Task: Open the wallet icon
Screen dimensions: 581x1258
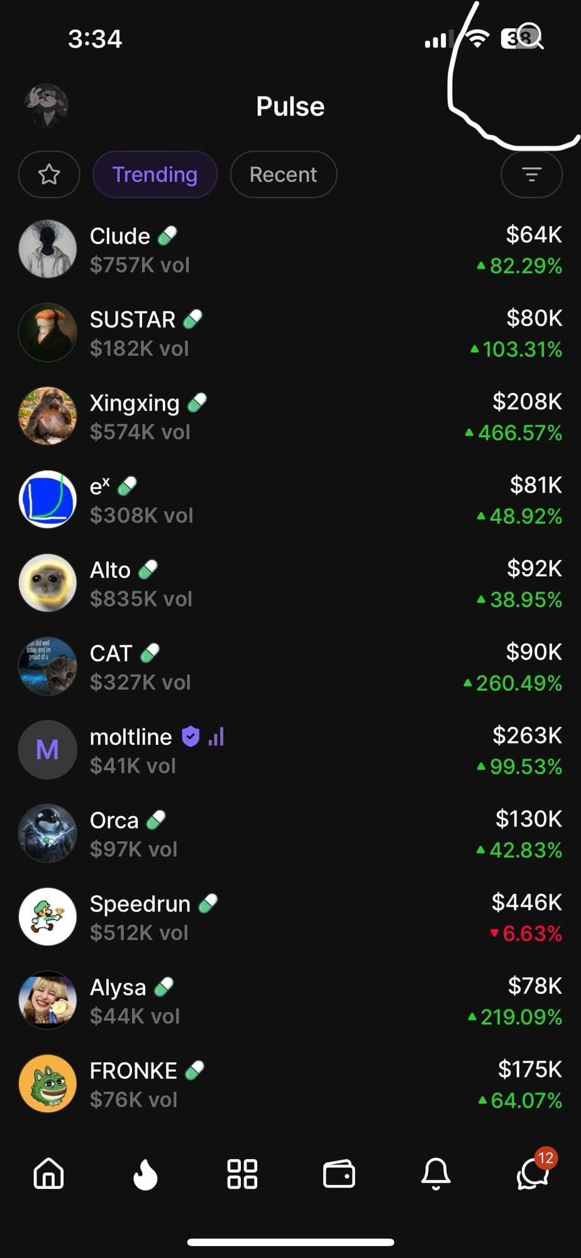Action: (339, 1174)
